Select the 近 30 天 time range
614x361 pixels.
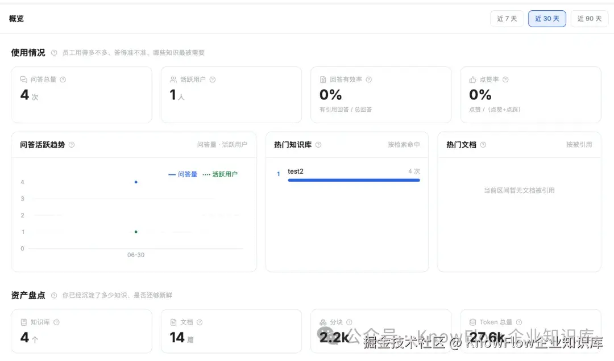click(547, 19)
